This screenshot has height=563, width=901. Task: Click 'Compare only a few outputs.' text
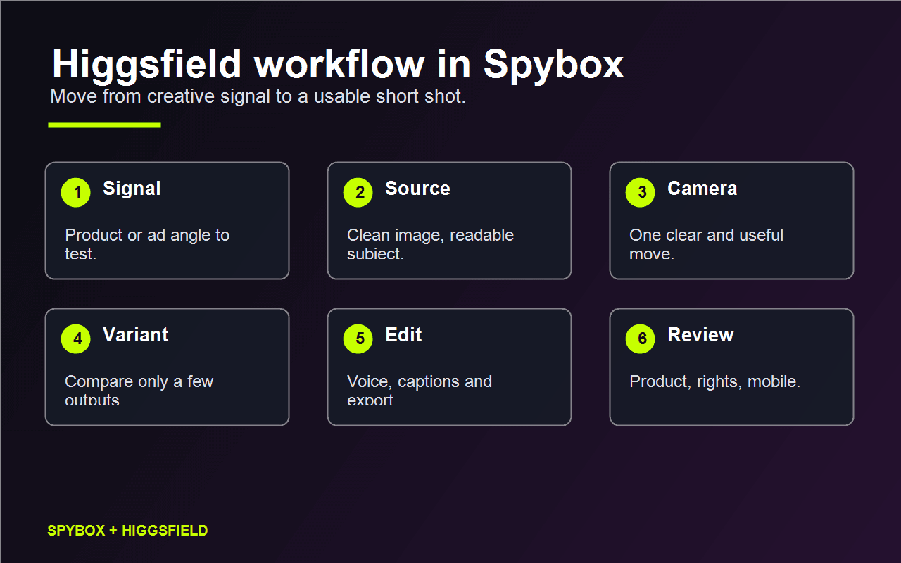[x=139, y=391]
